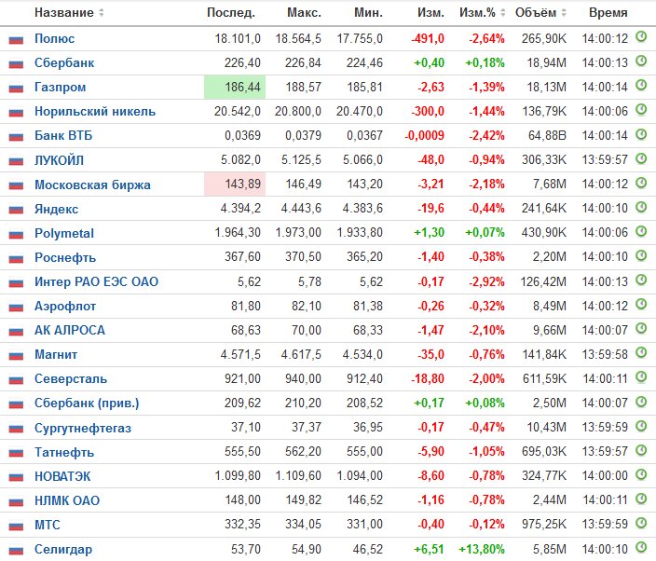Open the Сургутнефтегаз stock link

(83, 428)
